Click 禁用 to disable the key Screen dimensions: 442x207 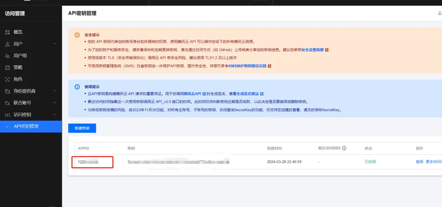click(x=419, y=162)
